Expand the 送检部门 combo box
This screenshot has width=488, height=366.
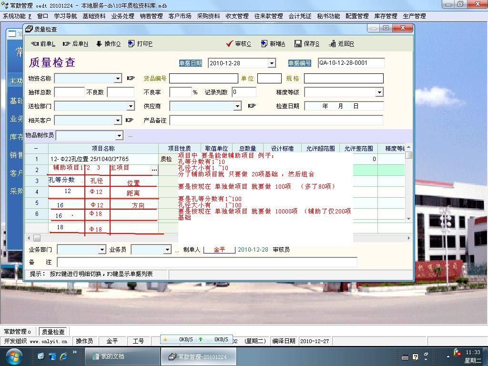point(130,106)
